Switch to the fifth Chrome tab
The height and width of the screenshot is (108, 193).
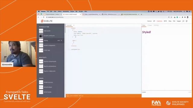[x=130, y=14]
